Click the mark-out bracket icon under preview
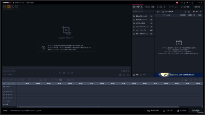This screenshot has height=115, width=205. (x=128, y=75)
